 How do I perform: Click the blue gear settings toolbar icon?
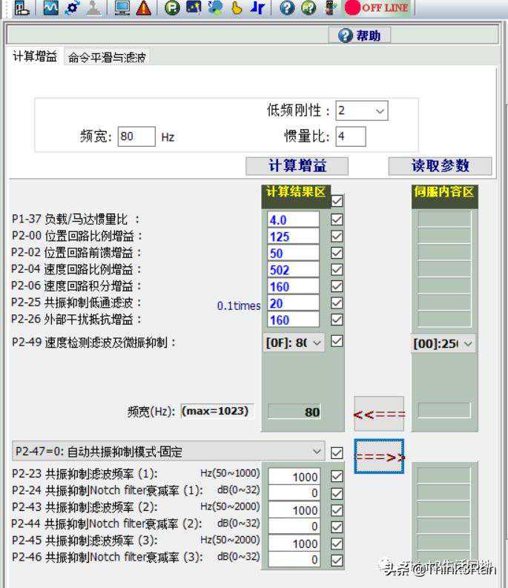coord(72,8)
